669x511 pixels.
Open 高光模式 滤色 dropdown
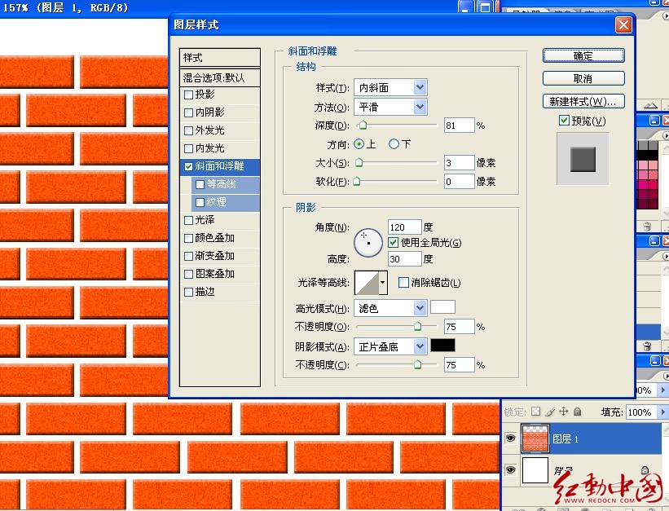(x=420, y=308)
